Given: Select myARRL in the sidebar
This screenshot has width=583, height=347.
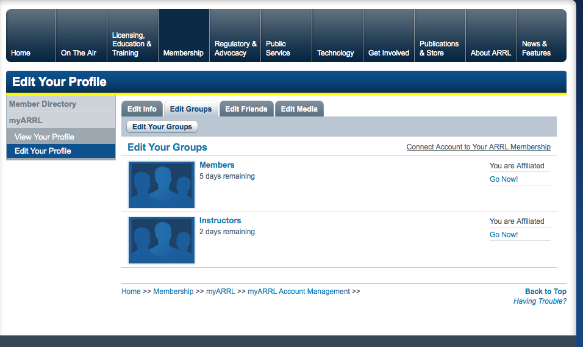Looking at the screenshot, I should [61, 121].
